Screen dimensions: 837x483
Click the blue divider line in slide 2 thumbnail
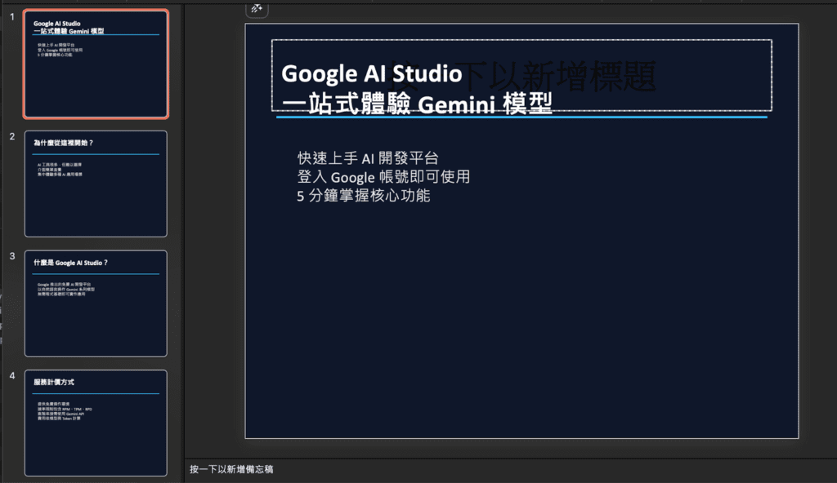[96, 154]
